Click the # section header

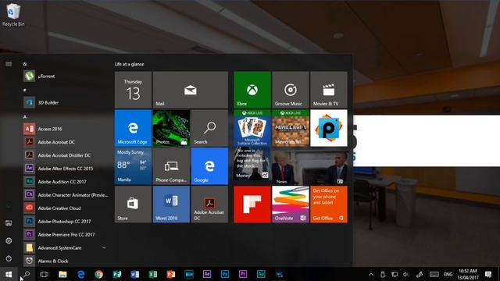[x=24, y=91]
